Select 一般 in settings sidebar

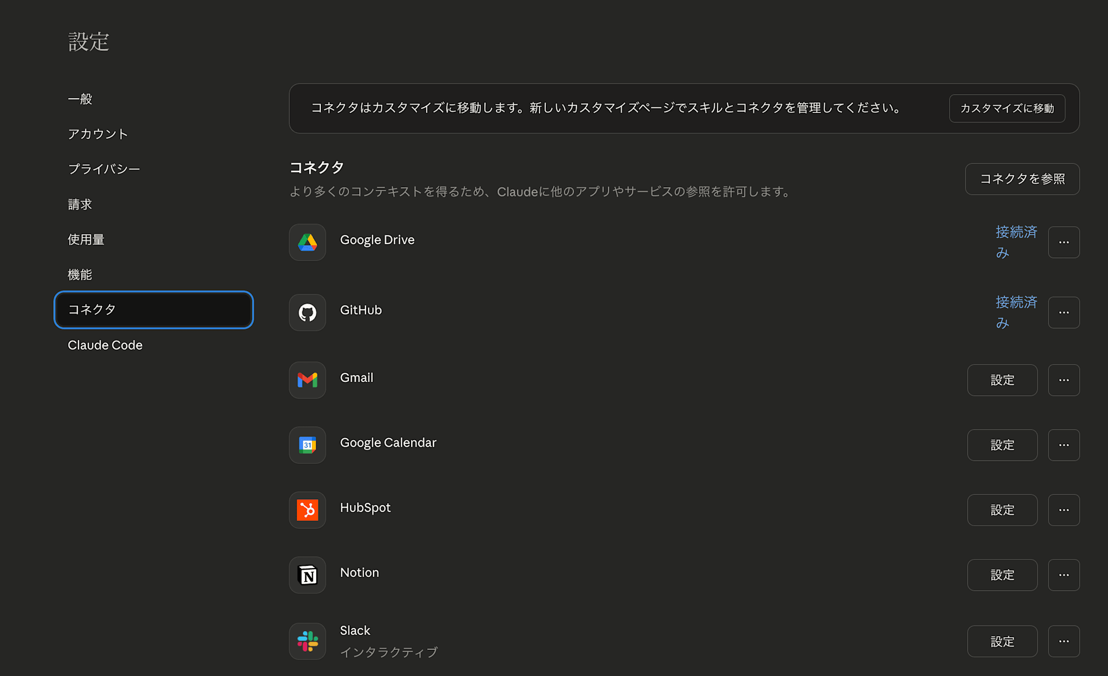[80, 99]
